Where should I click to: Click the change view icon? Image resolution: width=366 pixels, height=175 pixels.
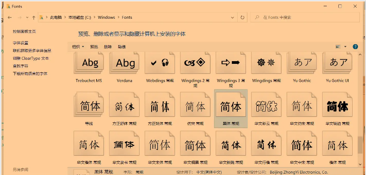tap(338, 47)
